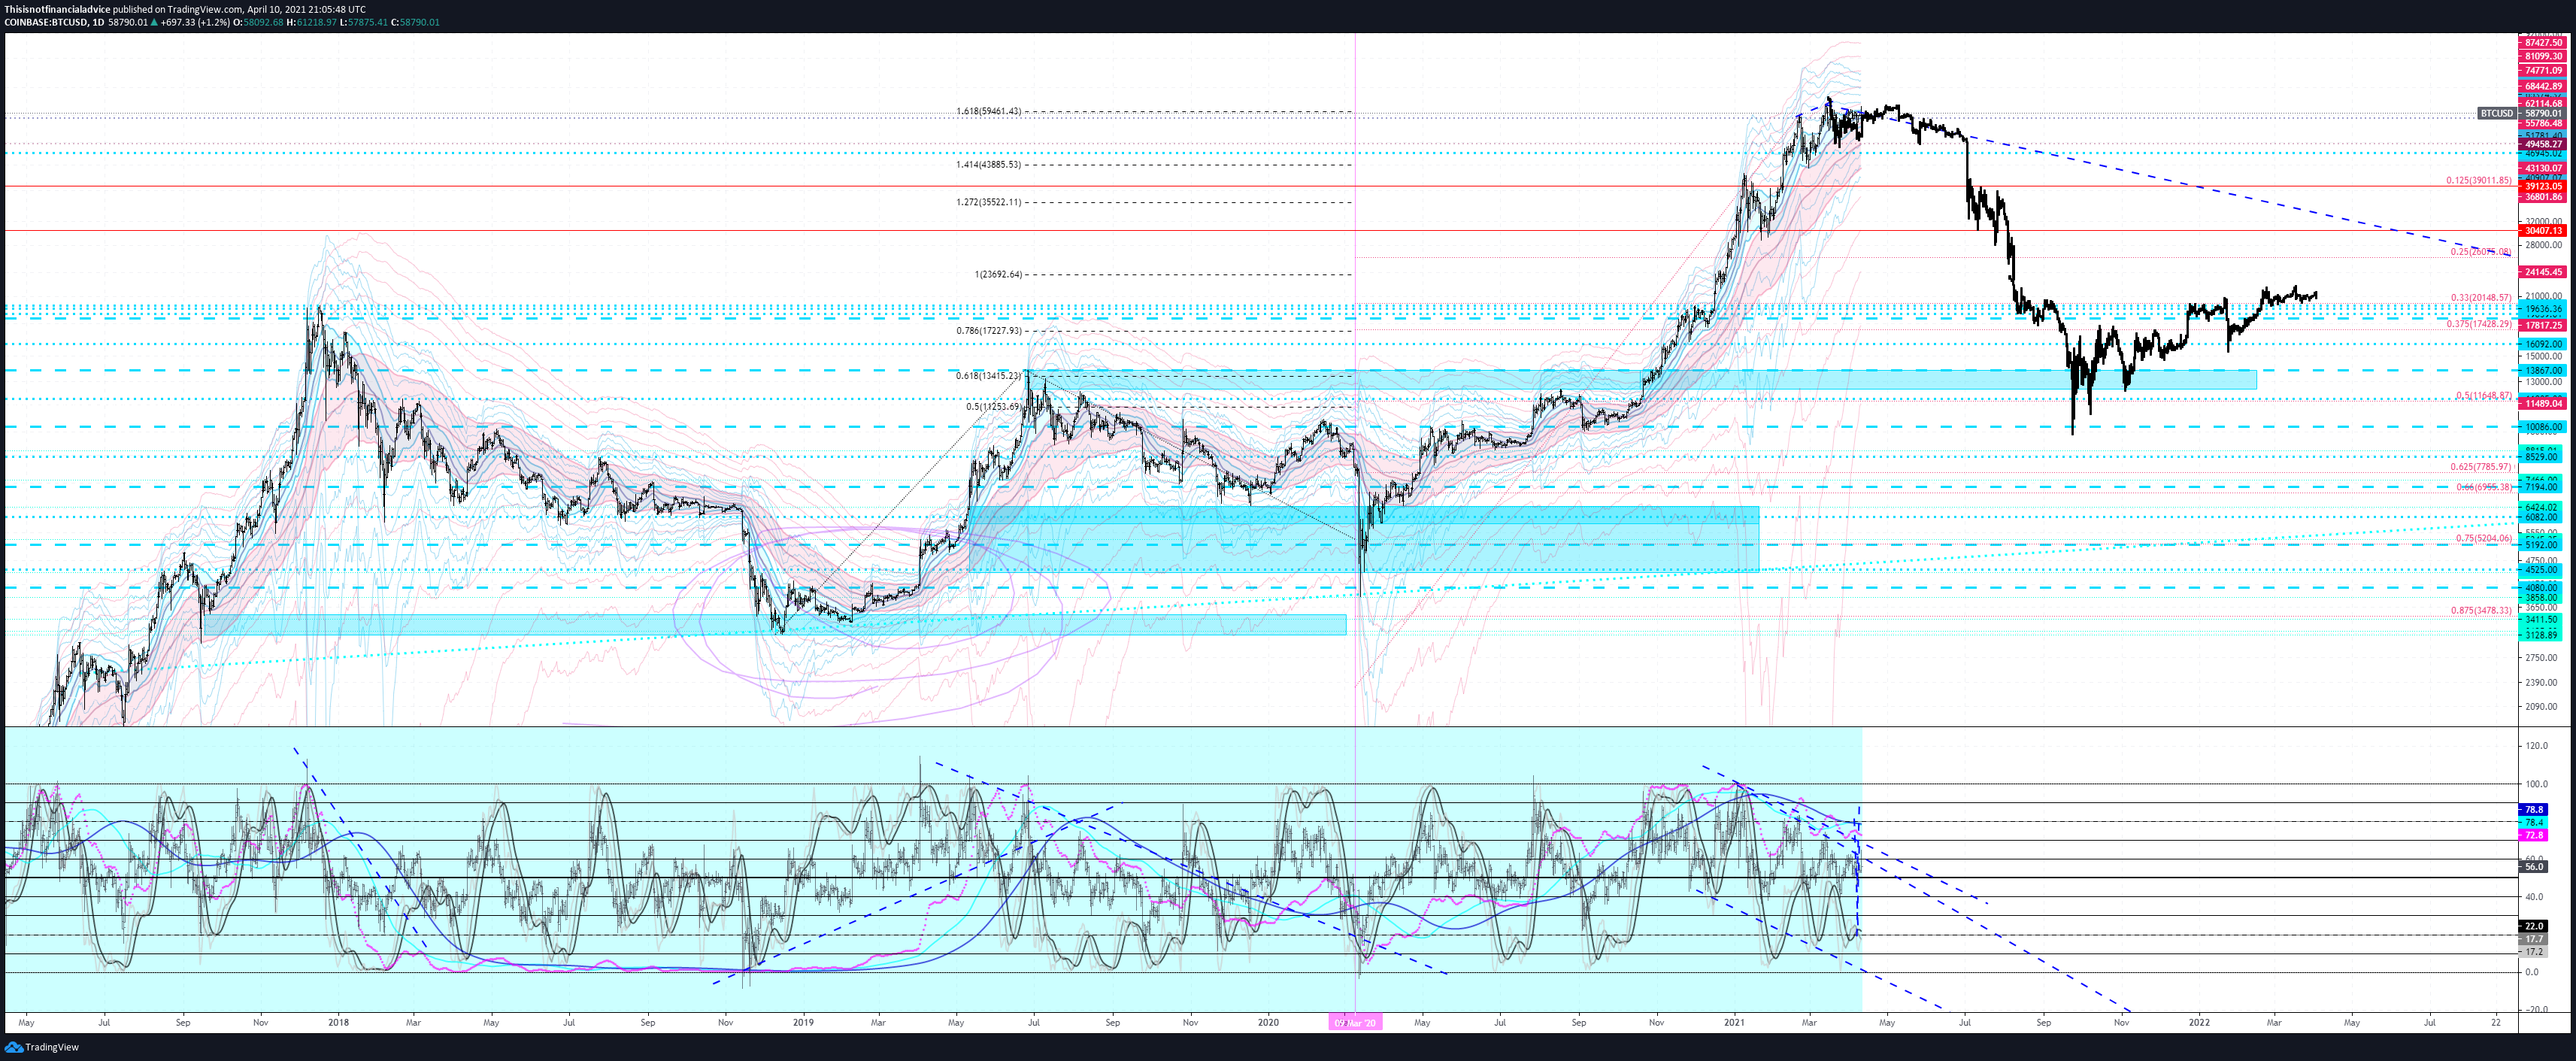Click the 1.414(43885.53) Fibonacci level label
Viewport: 2576px width, 1061px height.
988,165
